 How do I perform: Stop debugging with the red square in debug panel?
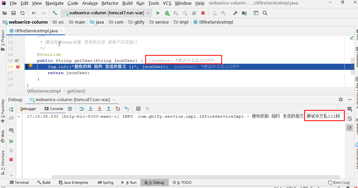click(x=11, y=160)
